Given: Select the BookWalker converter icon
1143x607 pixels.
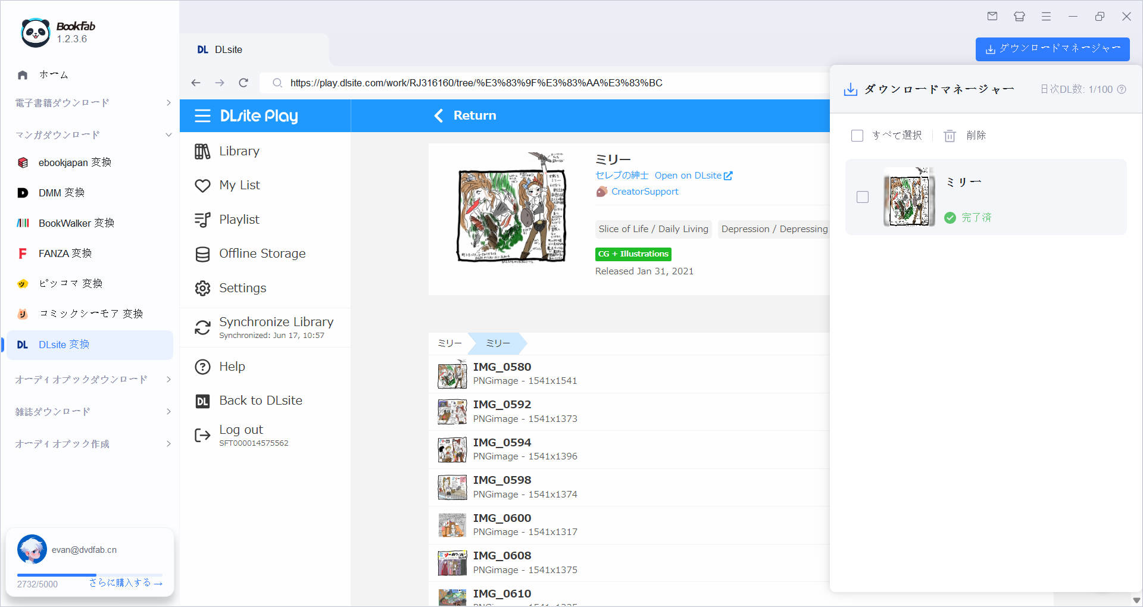Looking at the screenshot, I should tap(23, 223).
